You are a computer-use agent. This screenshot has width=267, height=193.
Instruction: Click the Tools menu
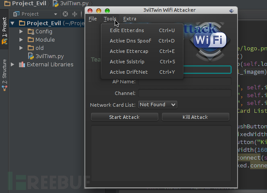click(x=110, y=19)
